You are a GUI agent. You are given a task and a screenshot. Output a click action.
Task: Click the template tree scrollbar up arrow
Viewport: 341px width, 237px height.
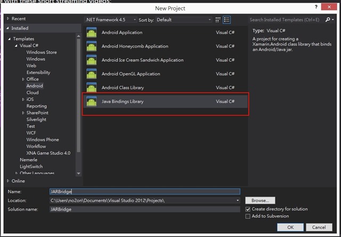tap(78, 36)
